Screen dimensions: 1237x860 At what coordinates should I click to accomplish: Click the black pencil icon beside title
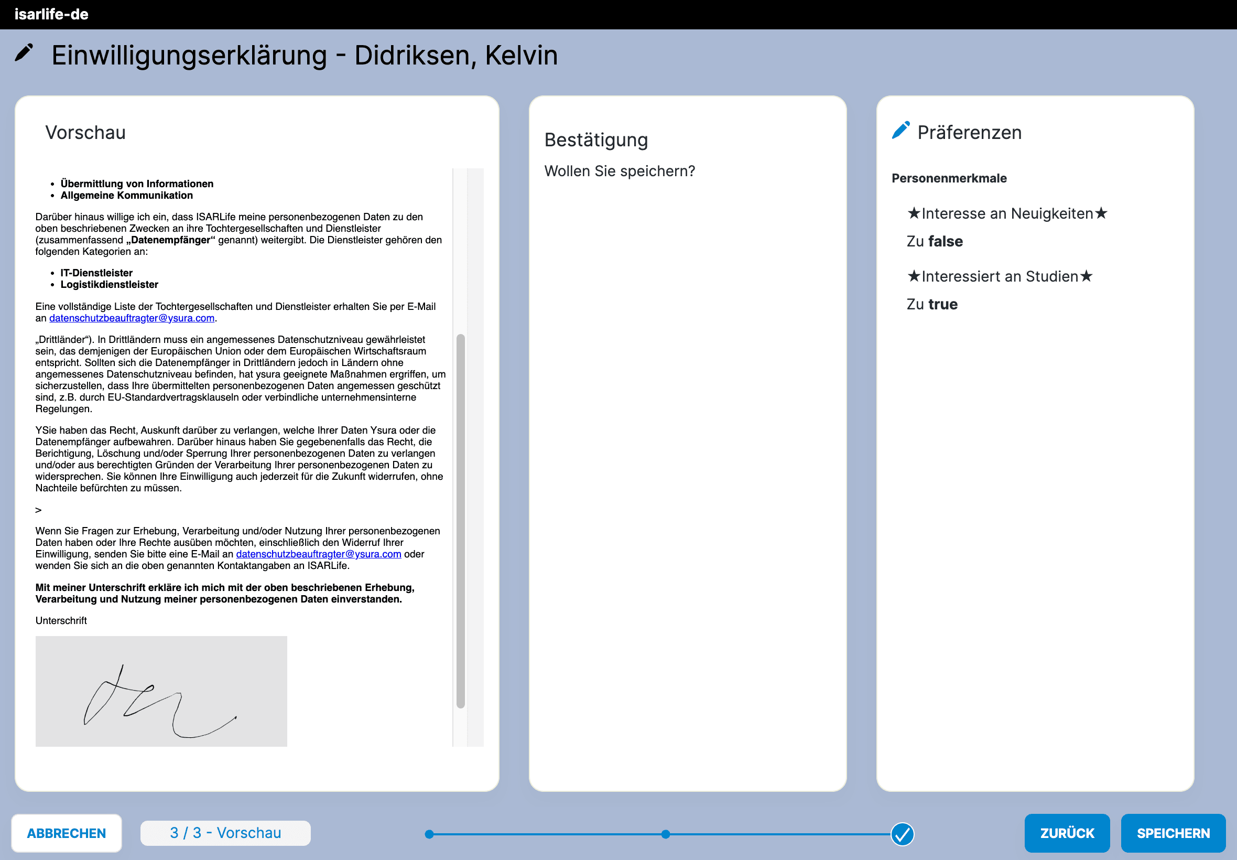pos(24,53)
